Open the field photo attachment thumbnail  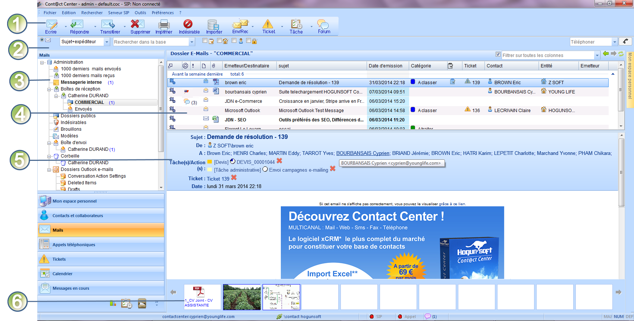click(242, 297)
